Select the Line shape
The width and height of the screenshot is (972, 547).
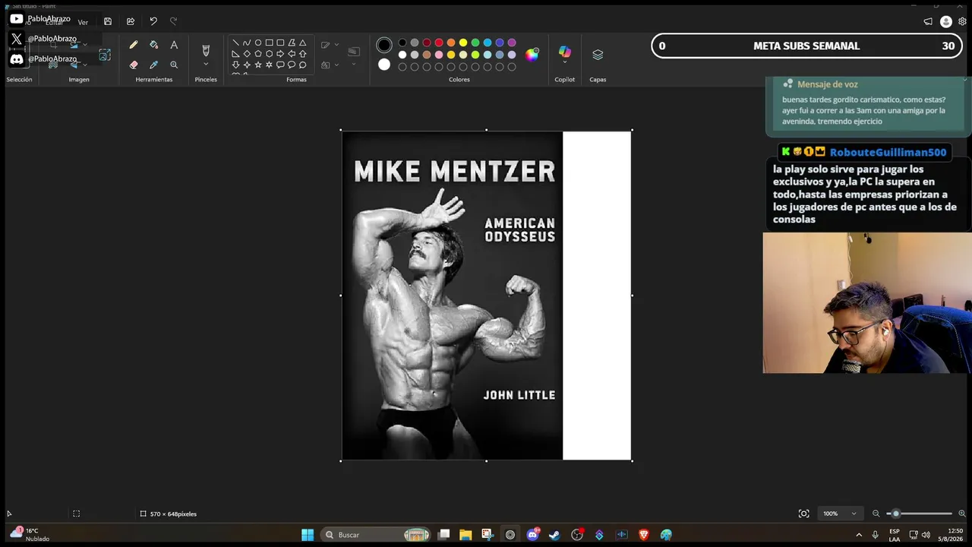(235, 43)
